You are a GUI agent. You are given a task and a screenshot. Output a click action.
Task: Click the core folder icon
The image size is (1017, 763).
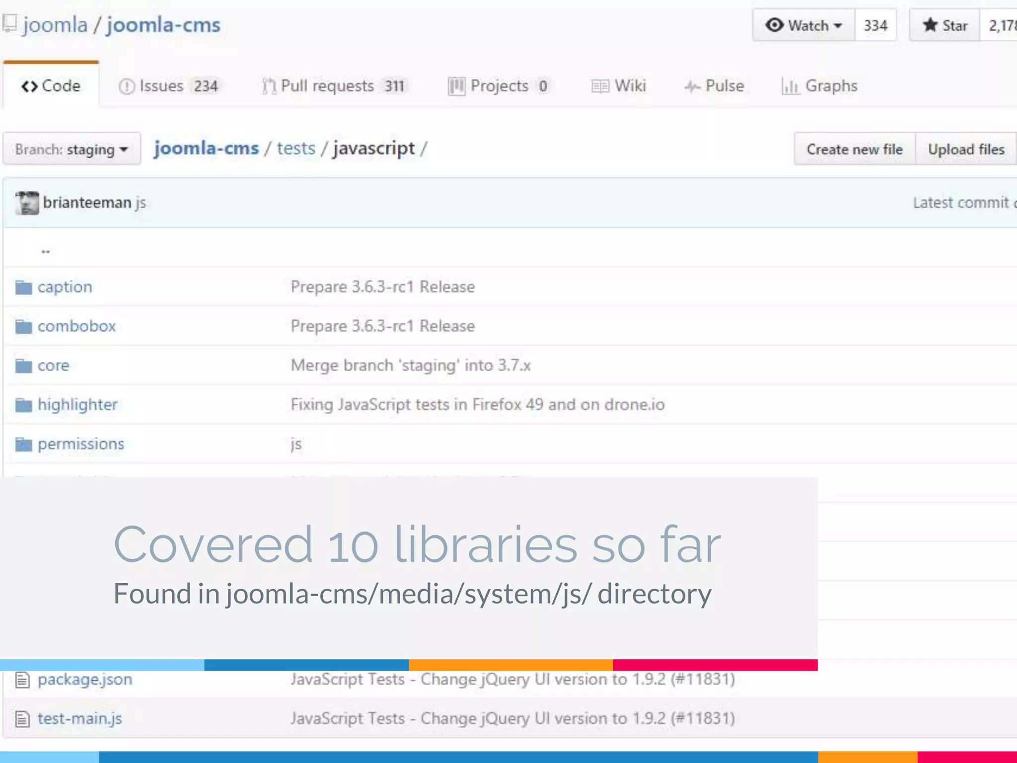[23, 366]
